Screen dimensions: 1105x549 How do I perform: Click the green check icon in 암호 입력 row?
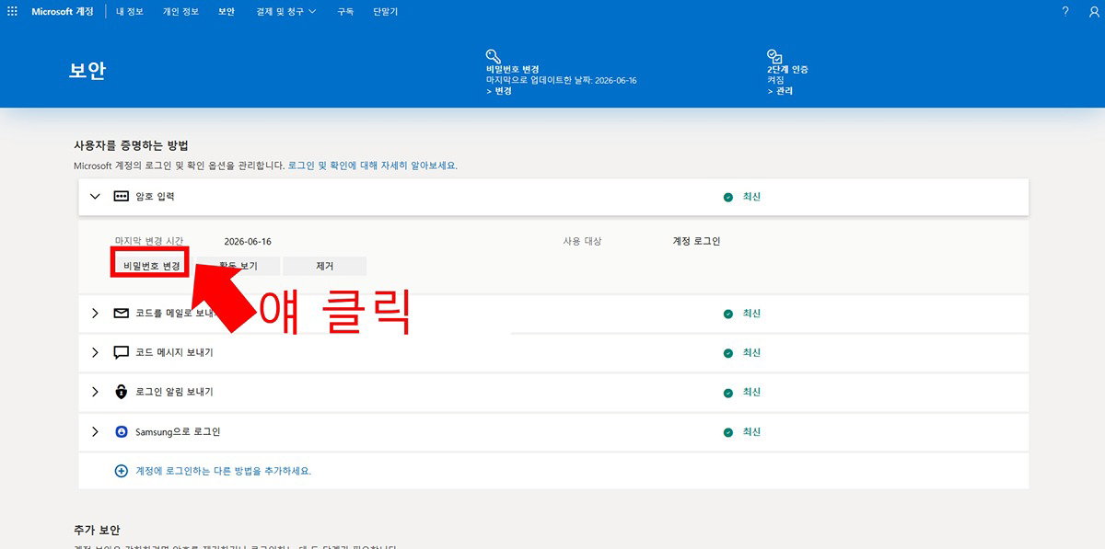tap(728, 197)
